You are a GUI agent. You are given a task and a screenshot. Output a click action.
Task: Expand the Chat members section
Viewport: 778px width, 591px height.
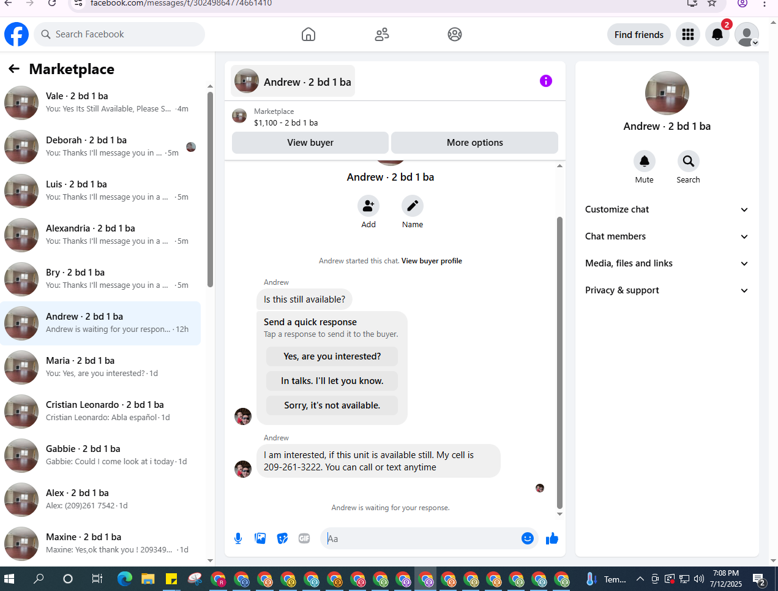667,236
